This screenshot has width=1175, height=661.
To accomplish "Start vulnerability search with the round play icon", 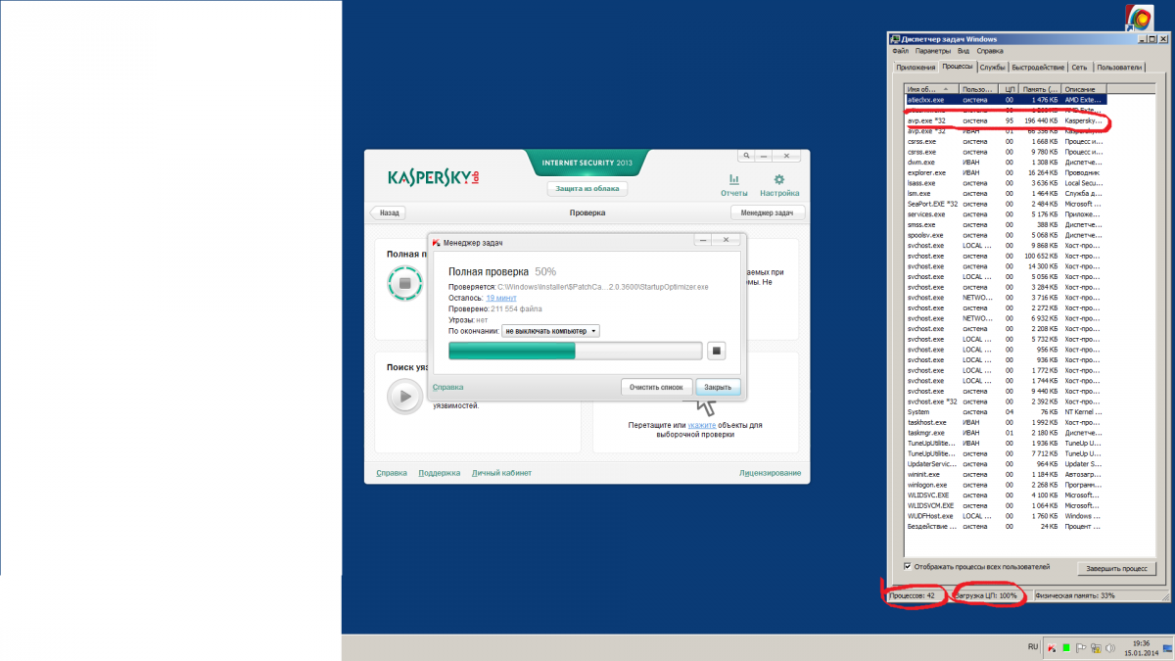I will [x=403, y=396].
